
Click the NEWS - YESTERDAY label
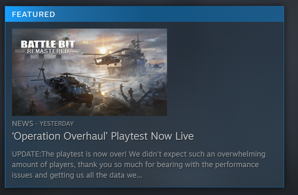(x=43, y=124)
